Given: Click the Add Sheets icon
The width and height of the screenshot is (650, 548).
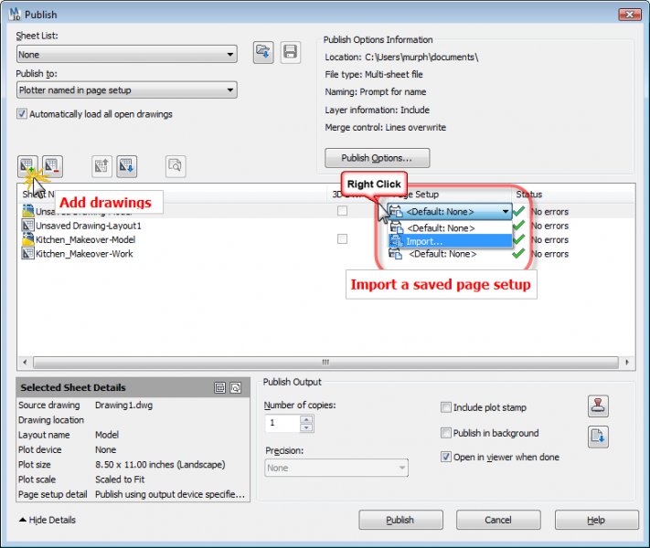Looking at the screenshot, I should pos(27,166).
